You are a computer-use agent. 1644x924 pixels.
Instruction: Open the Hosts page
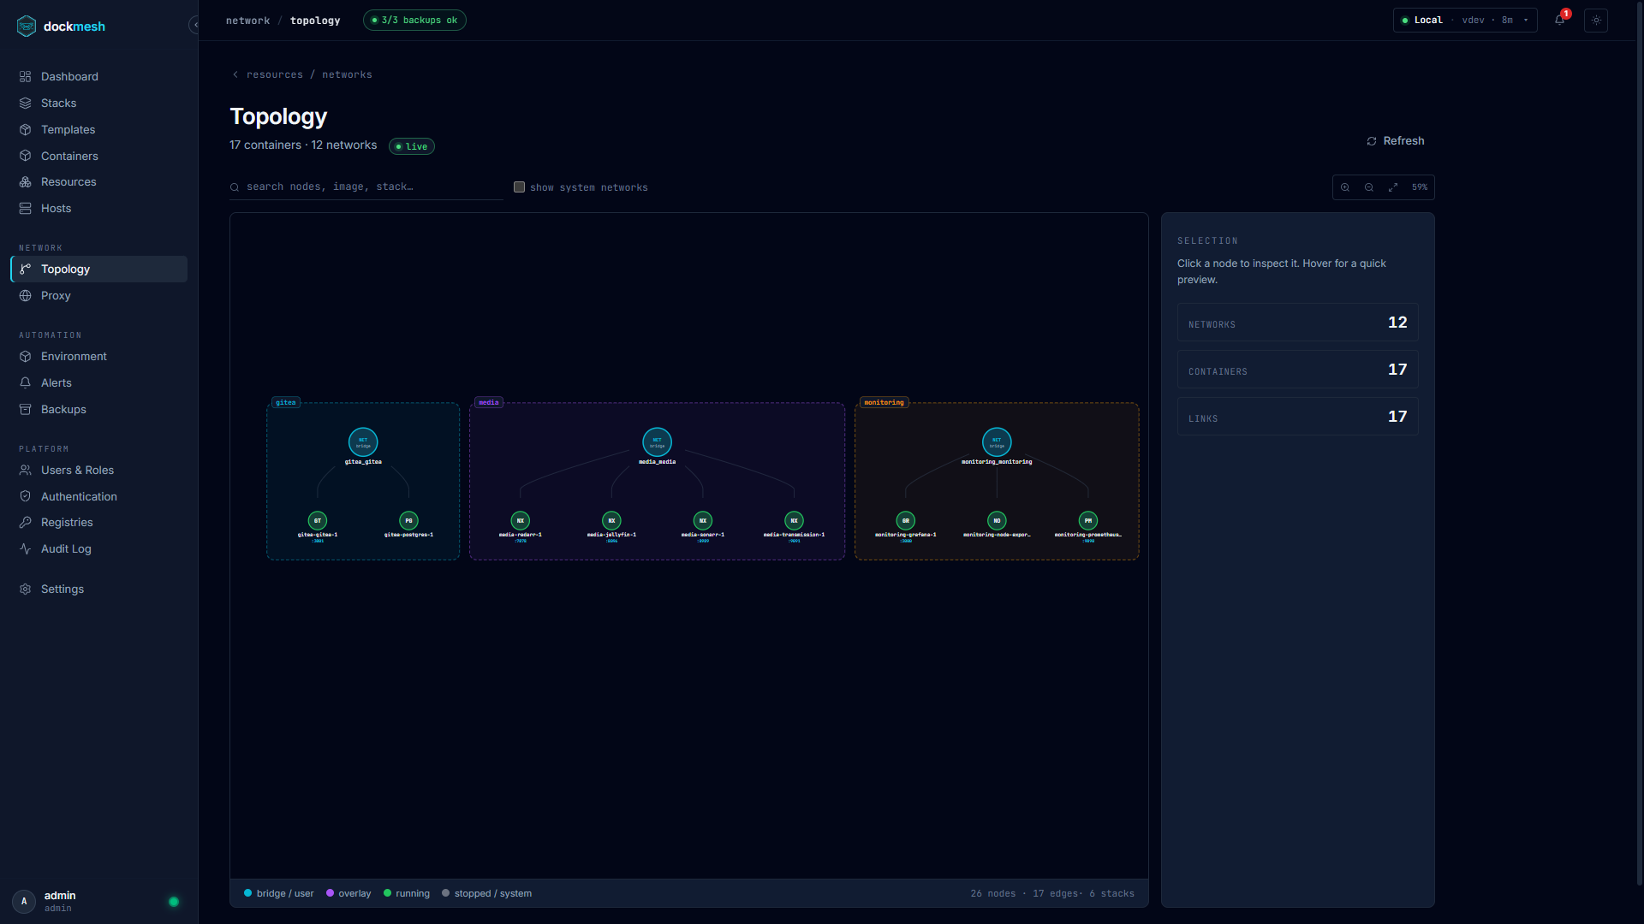coord(98,208)
